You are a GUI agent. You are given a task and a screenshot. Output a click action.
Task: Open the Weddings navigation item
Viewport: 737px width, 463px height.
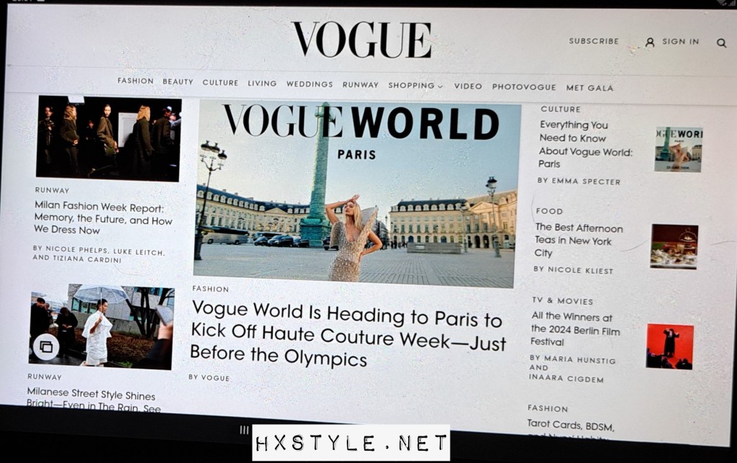click(x=309, y=84)
